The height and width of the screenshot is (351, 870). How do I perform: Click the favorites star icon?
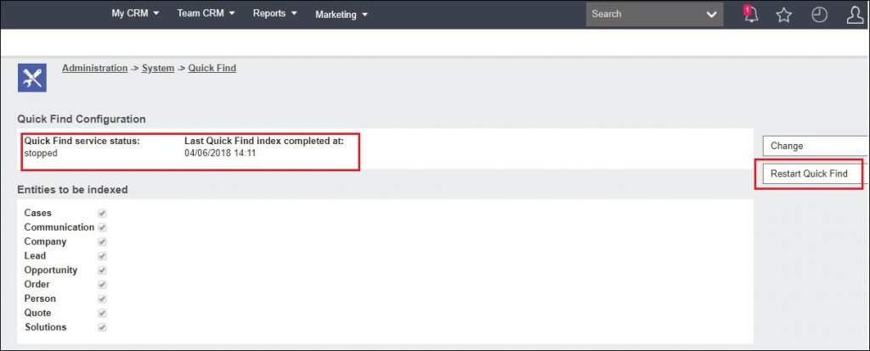click(783, 14)
